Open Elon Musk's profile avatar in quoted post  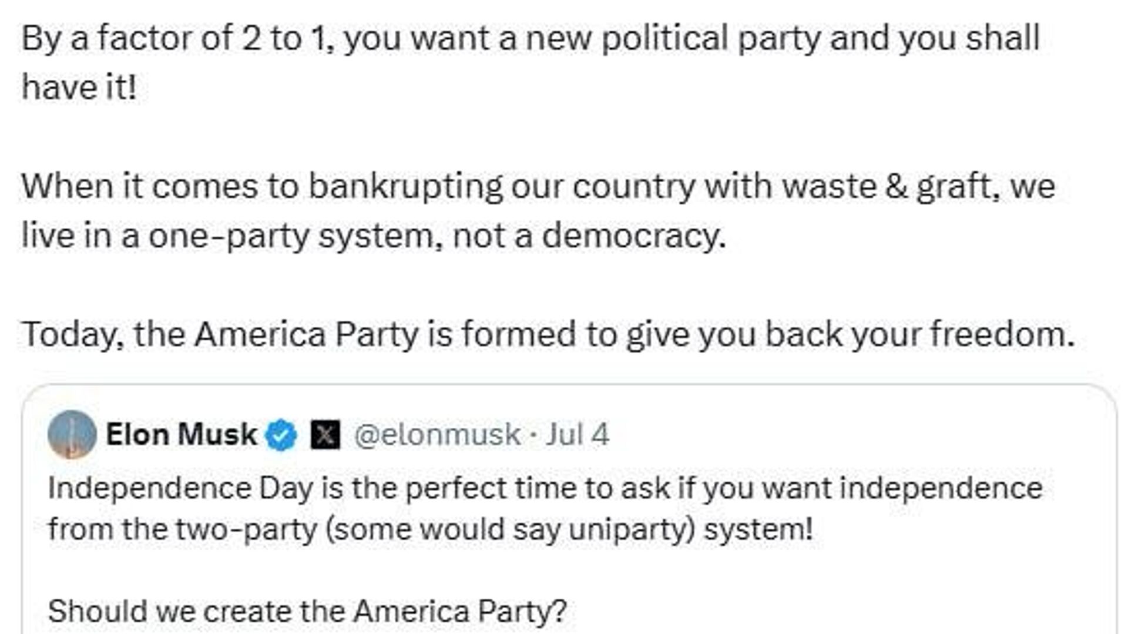[x=72, y=434]
